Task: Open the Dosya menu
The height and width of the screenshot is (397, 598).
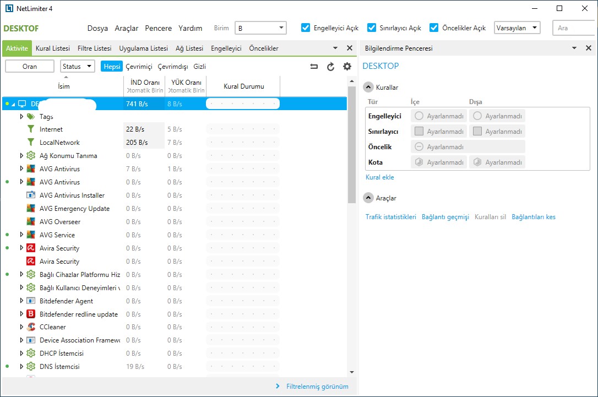Action: pyautogui.click(x=97, y=28)
